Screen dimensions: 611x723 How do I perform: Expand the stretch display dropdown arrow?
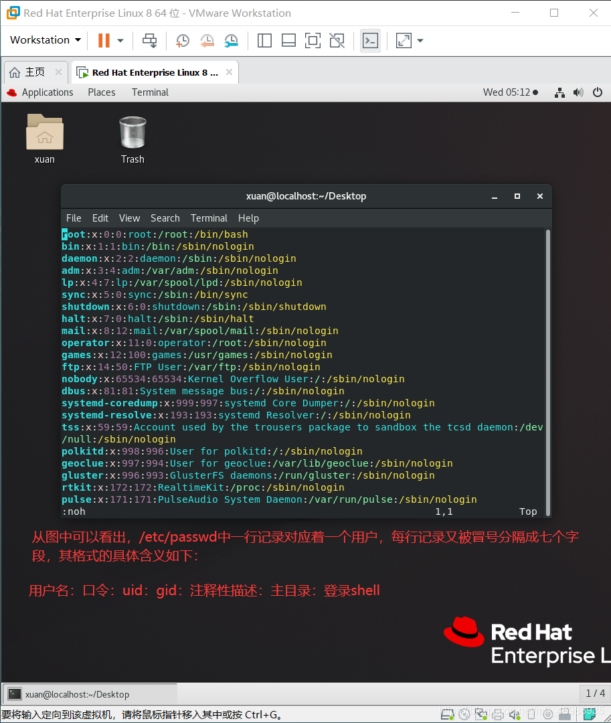tap(420, 41)
